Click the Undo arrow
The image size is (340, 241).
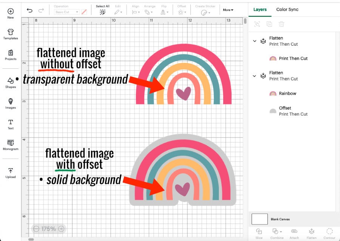(29, 10)
